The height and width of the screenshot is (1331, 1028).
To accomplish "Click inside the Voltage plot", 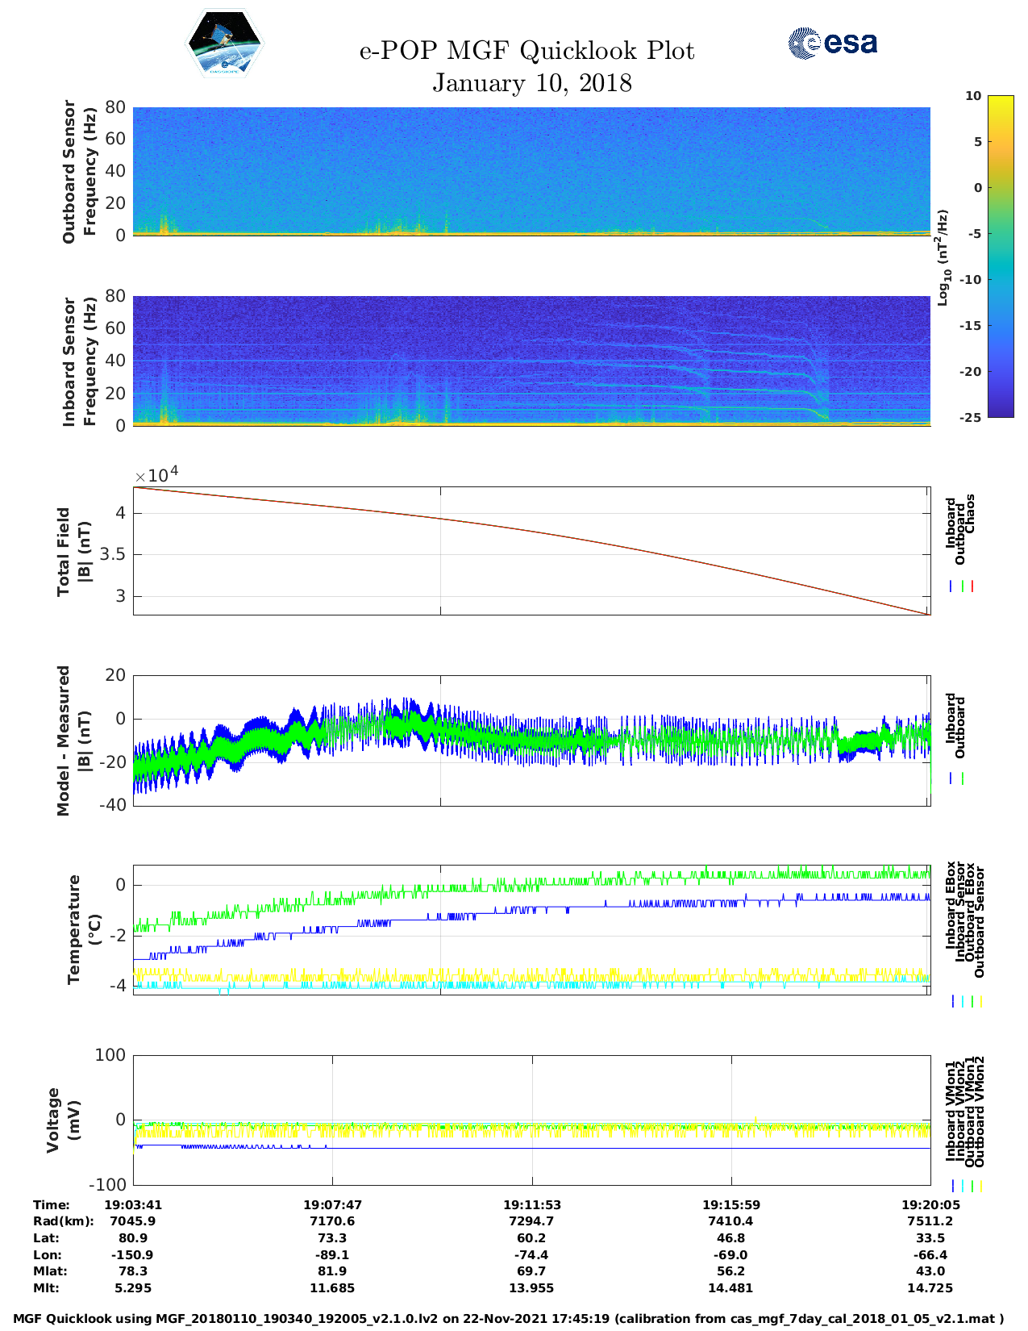I will (x=531, y=1120).
